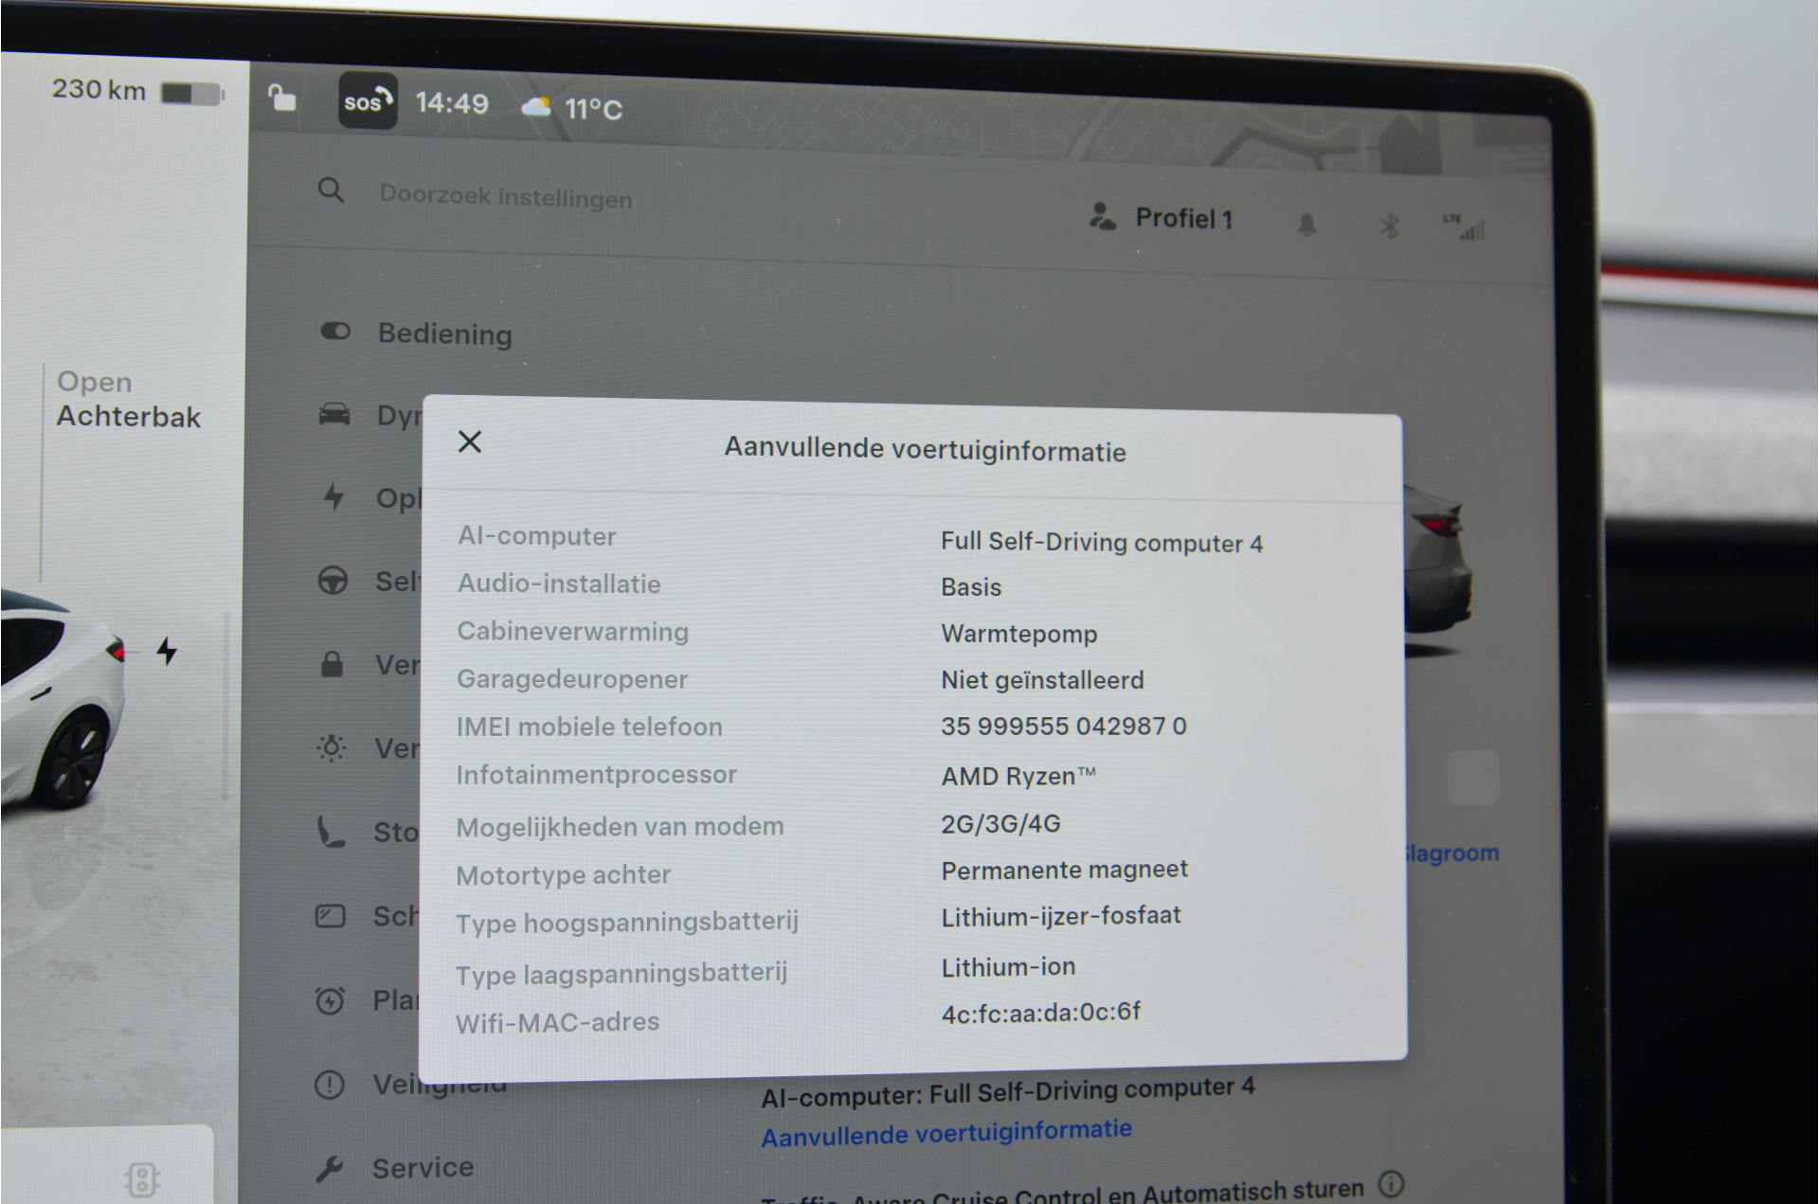Select the AMD Ryzen value
Image resolution: width=1819 pixels, height=1204 pixels.
click(x=1018, y=775)
